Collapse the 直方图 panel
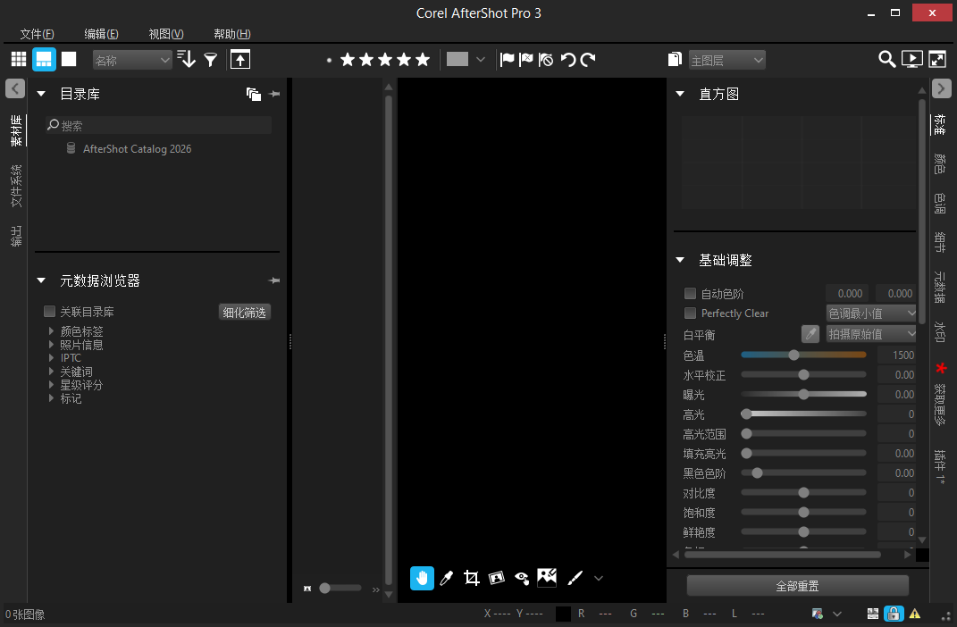957x627 pixels. 680,94
